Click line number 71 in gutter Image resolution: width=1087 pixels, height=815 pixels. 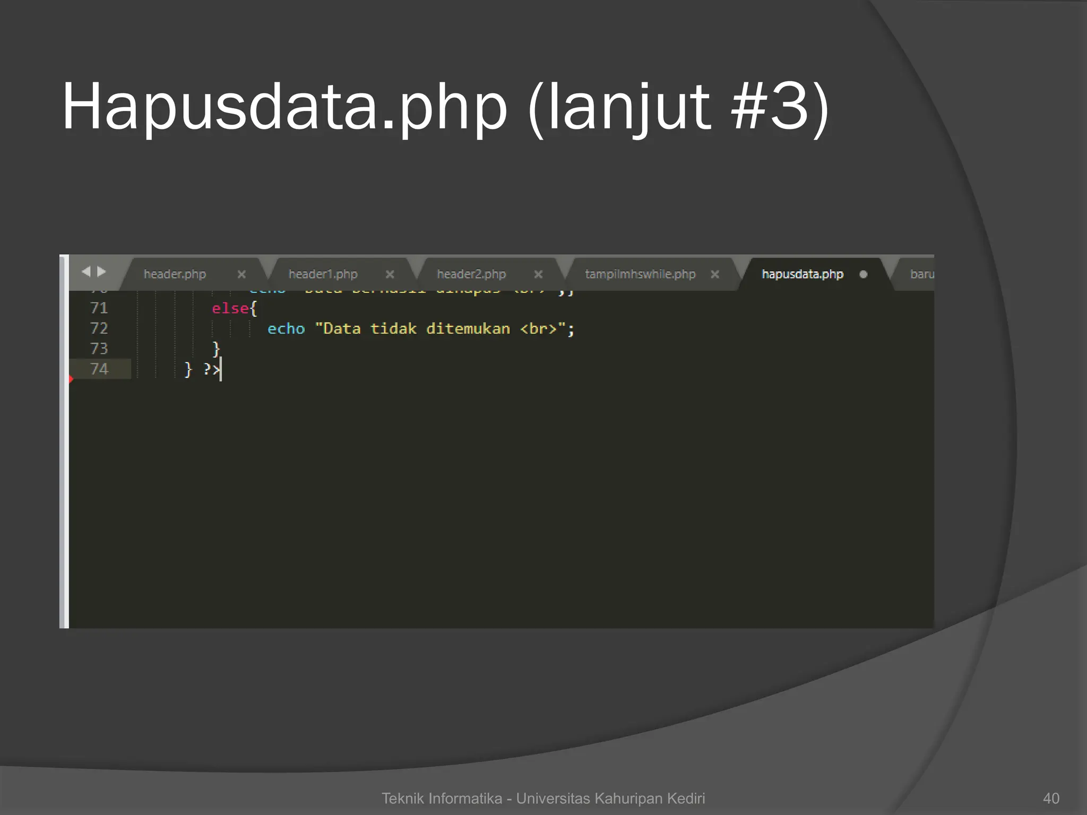pos(99,308)
